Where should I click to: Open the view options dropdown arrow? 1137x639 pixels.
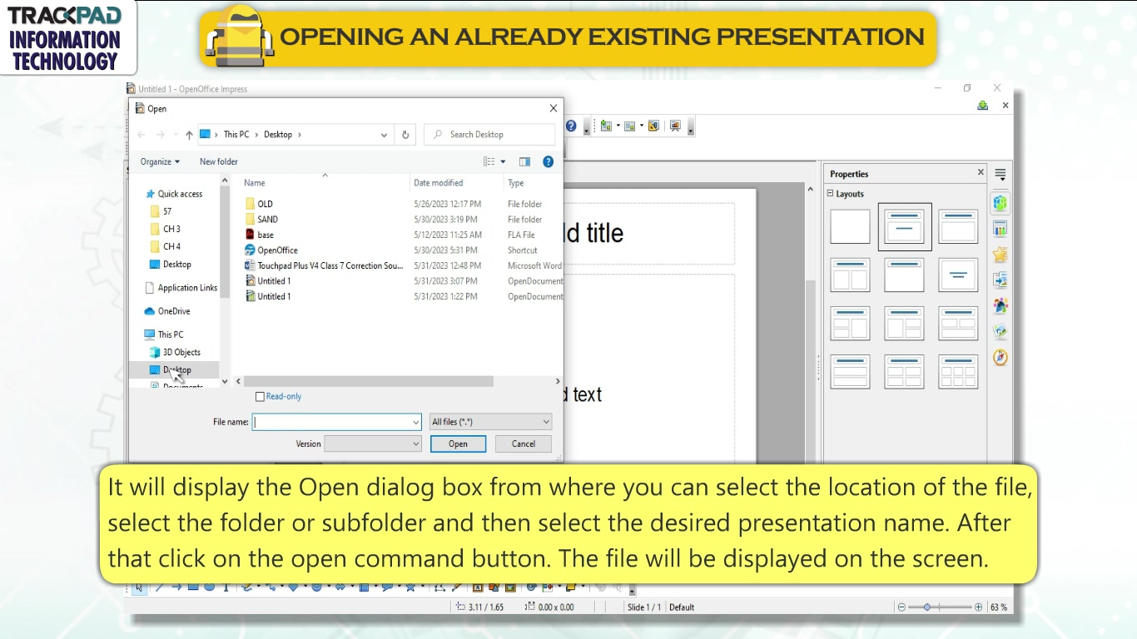503,161
